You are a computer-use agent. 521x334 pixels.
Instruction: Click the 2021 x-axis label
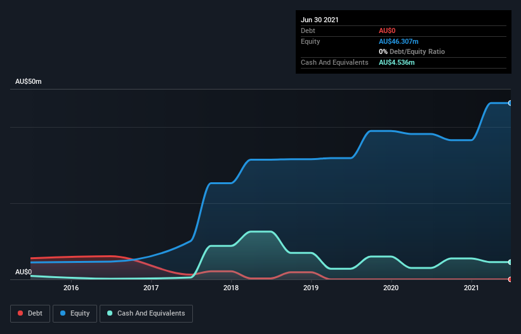tap(471, 288)
